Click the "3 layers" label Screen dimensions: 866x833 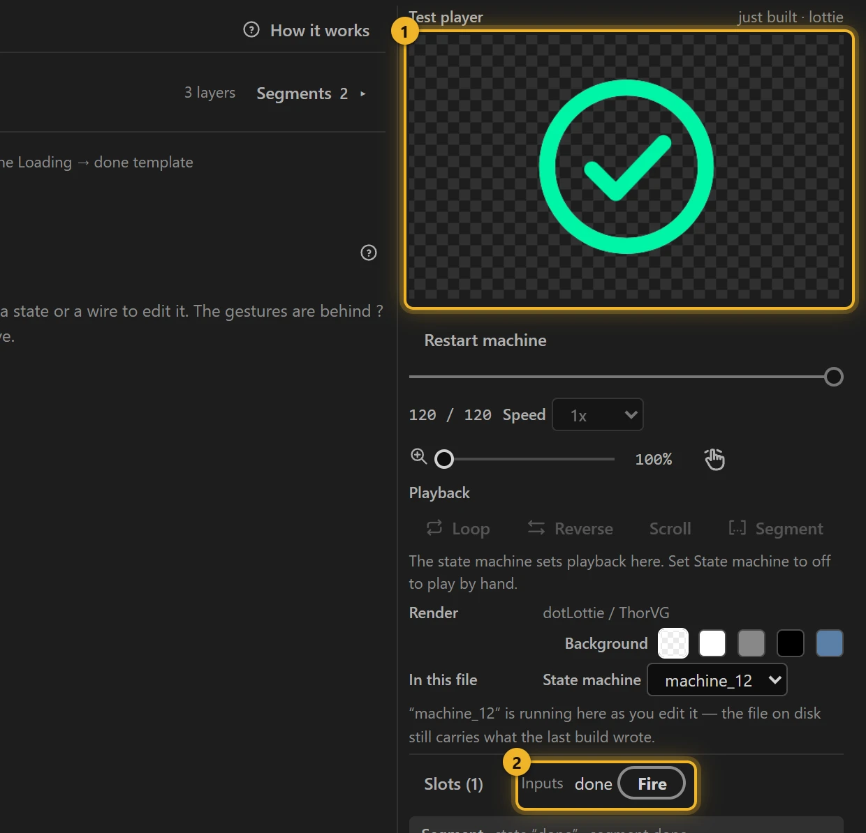click(210, 93)
